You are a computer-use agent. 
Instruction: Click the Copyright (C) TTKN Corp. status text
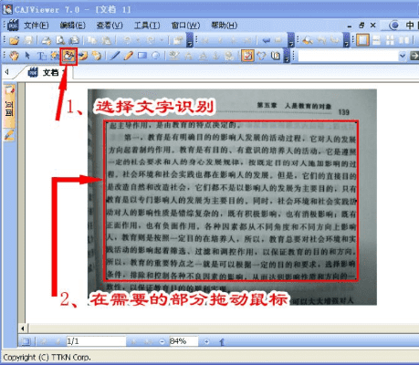(x=47, y=357)
